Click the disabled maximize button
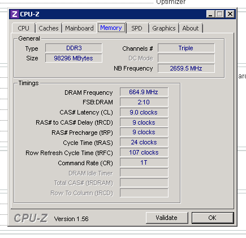This screenshot has width=246, height=238. (220, 14)
